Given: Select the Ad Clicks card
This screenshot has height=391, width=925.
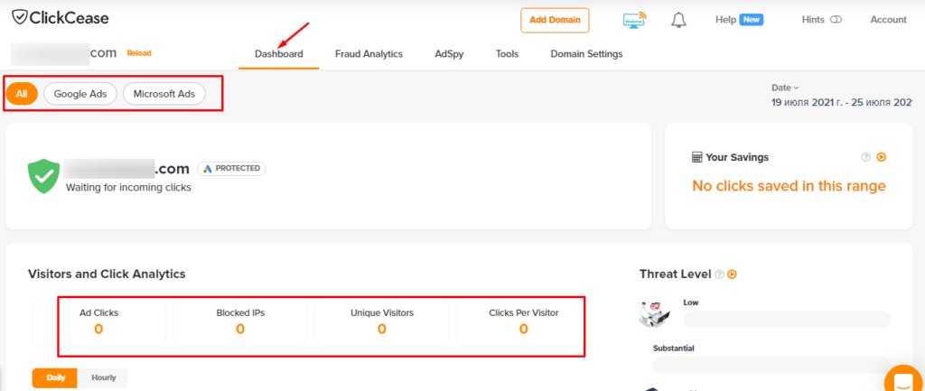Looking at the screenshot, I should click(x=99, y=322).
